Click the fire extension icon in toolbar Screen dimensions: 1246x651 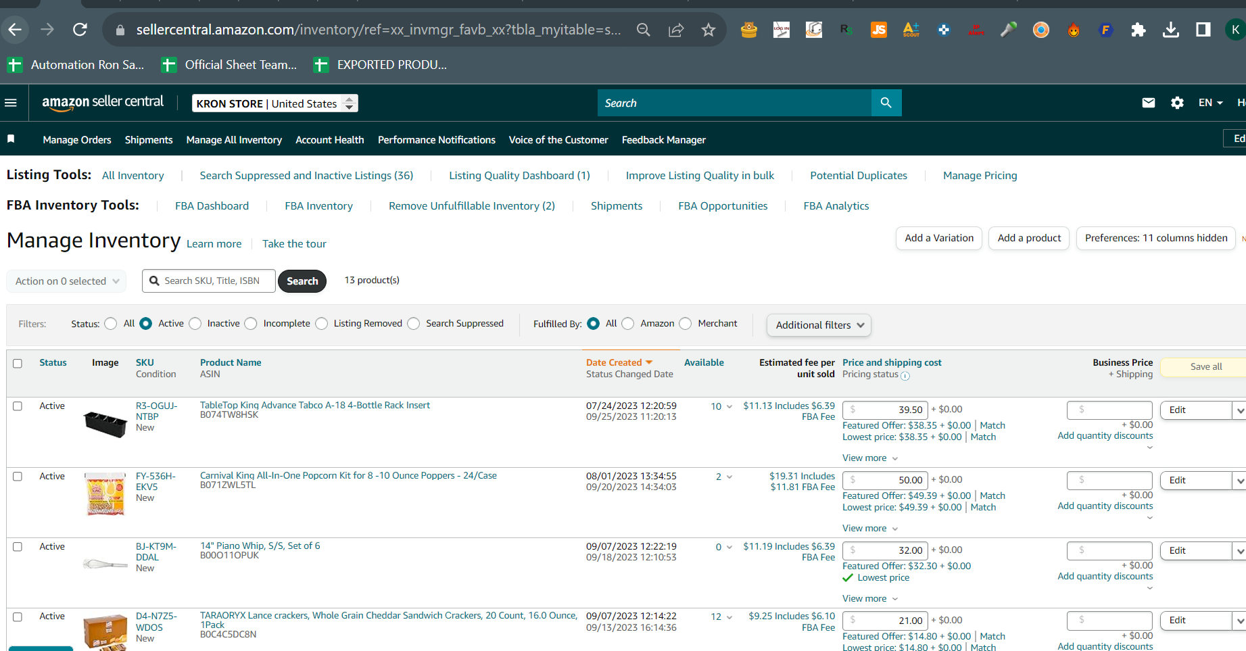tap(1074, 30)
